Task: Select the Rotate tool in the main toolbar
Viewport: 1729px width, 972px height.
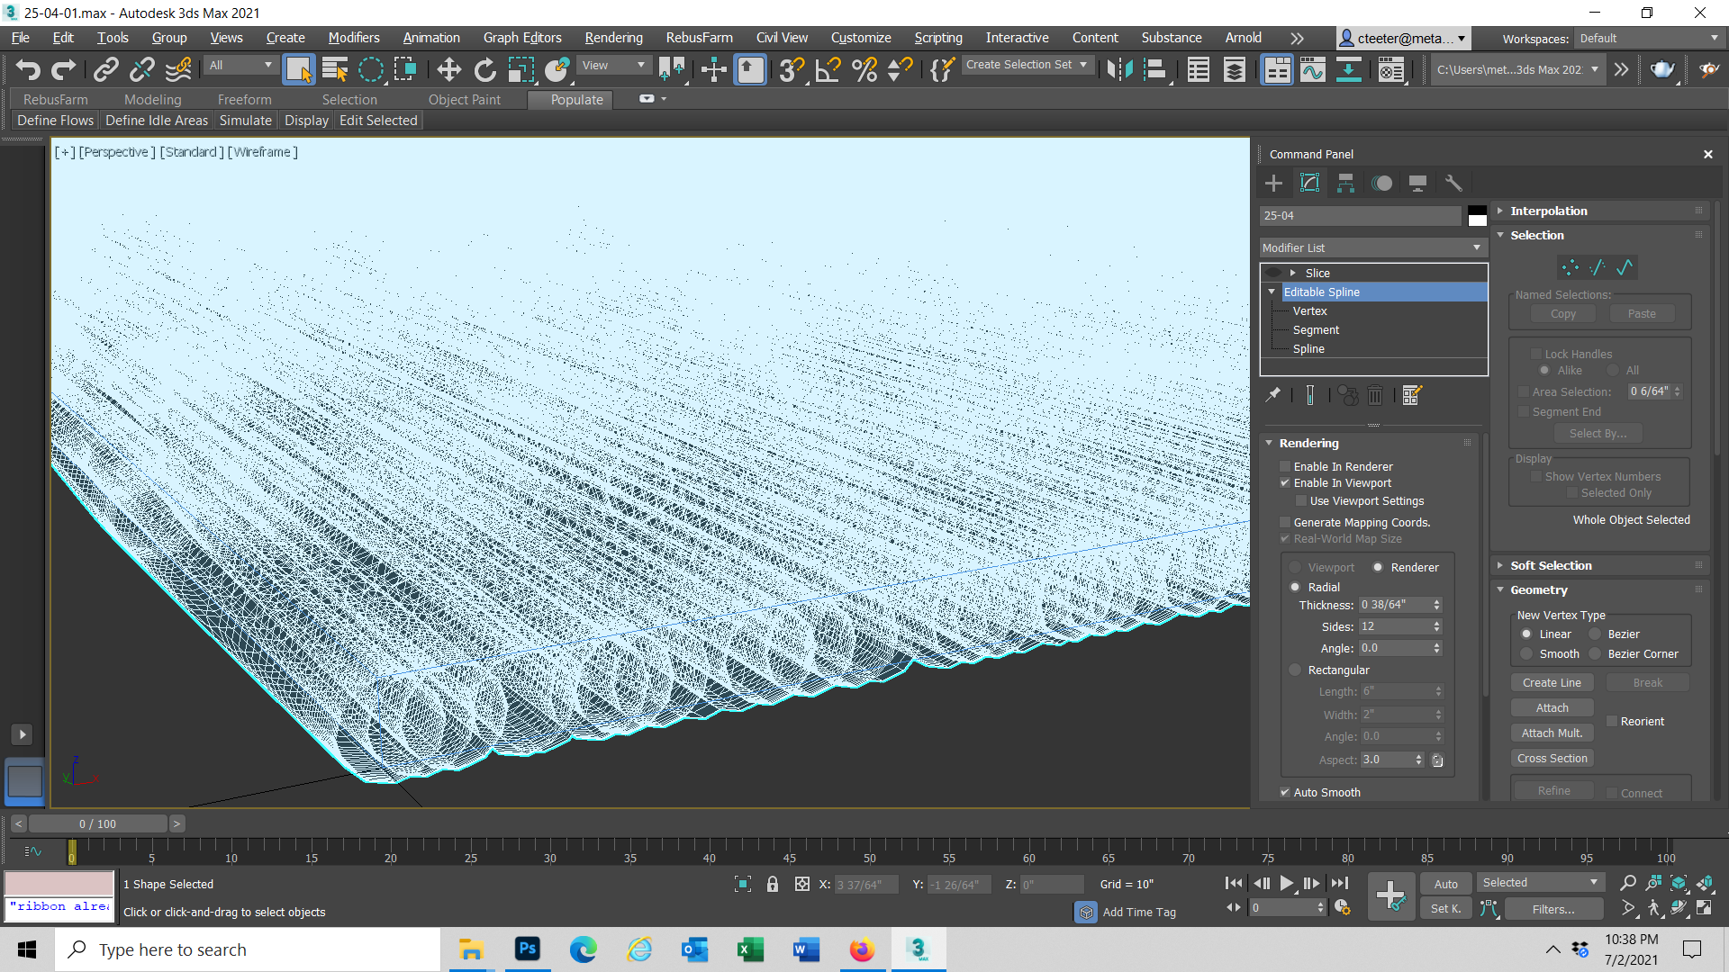Action: [x=485, y=69]
